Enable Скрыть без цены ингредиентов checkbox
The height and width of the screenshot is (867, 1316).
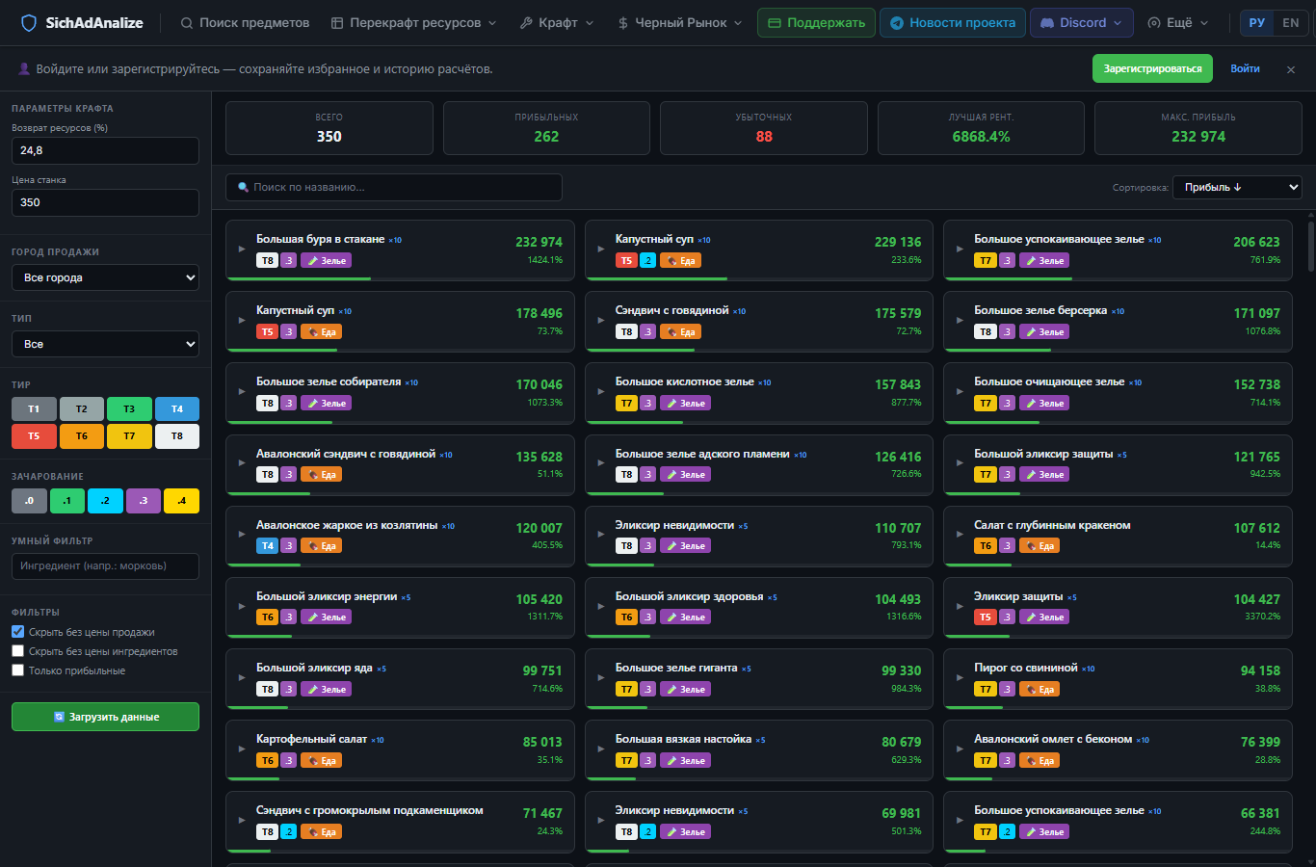click(17, 651)
